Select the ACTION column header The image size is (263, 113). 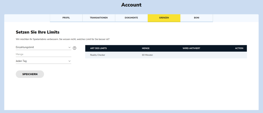[239, 48]
